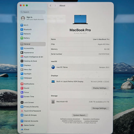Viewport: 134px width, 134px height.
Task: Select General in the sidebar
Action: pyautogui.click(x=33, y=44)
